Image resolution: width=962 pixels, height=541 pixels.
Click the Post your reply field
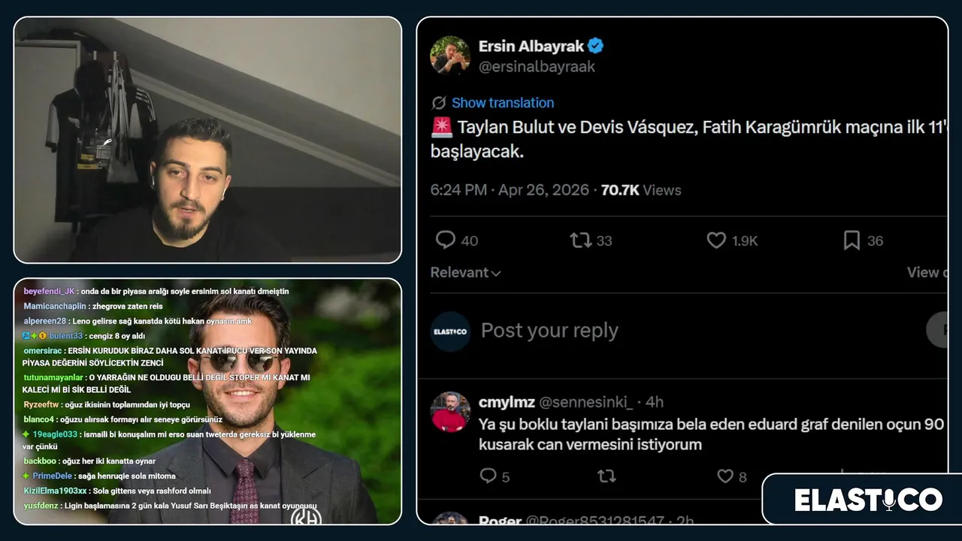coord(549,331)
